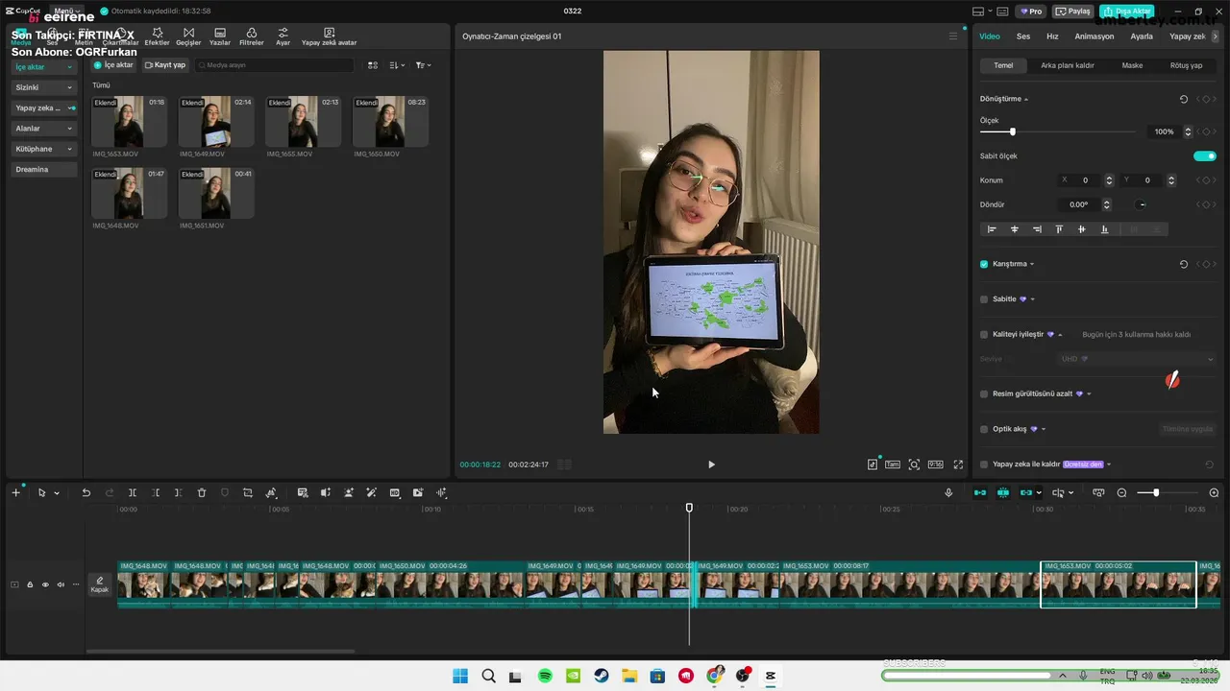Click the timeline zoom slider
Image resolution: width=1230 pixels, height=691 pixels.
click(x=1168, y=492)
